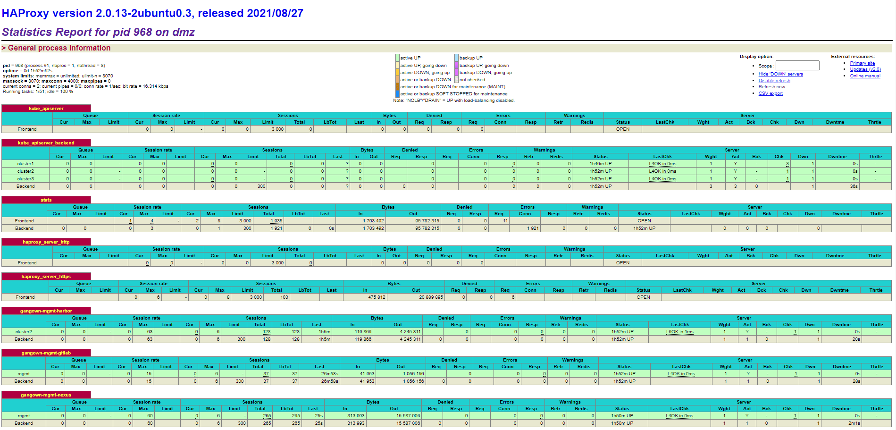Click the stats section title

[x=46, y=200]
